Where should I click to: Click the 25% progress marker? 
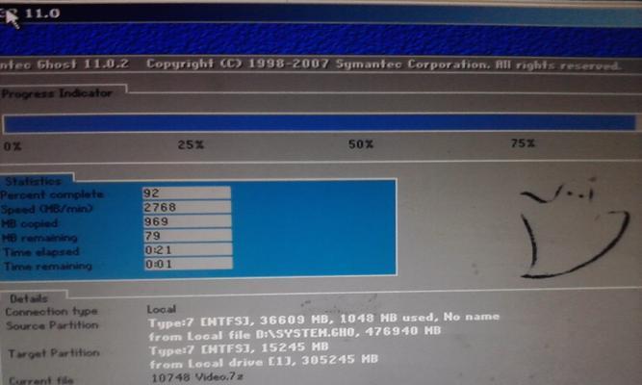coord(191,144)
